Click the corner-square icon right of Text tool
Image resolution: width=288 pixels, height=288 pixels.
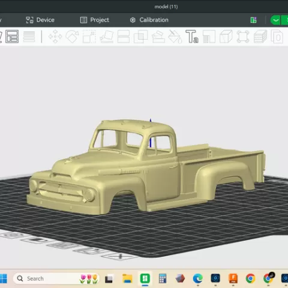(x=209, y=37)
